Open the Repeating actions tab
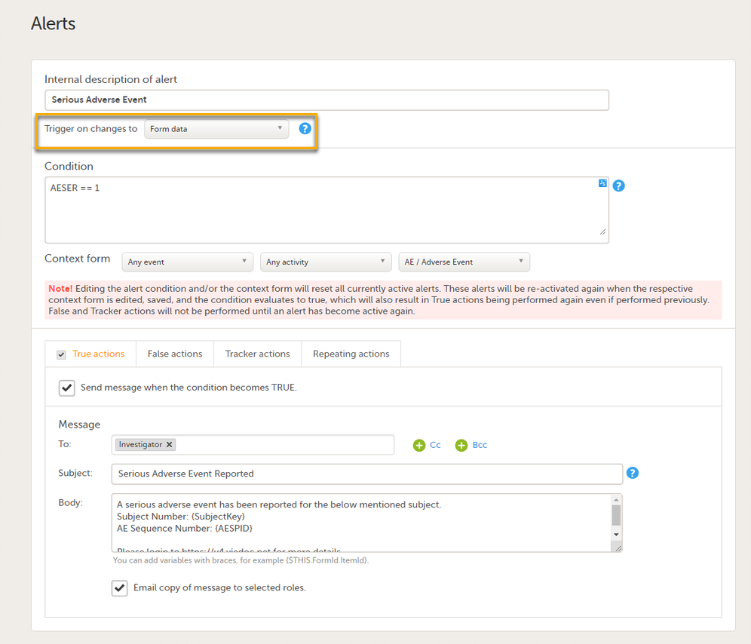The width and height of the screenshot is (751, 644). tap(351, 354)
